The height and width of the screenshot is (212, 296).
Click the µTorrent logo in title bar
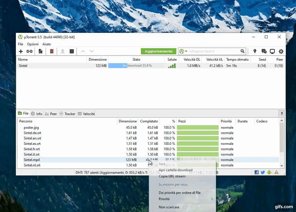coord(20,37)
